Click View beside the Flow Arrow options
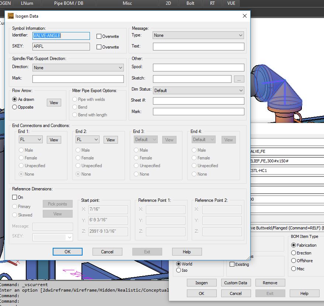Viewport: 324px width, 306px height. [54, 102]
